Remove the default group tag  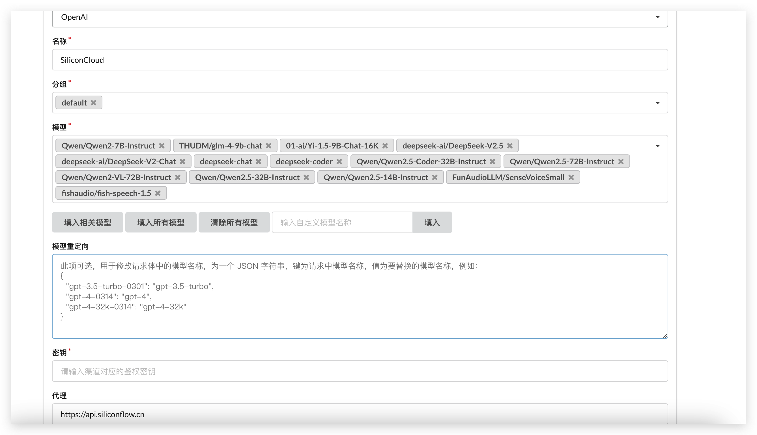tap(94, 103)
